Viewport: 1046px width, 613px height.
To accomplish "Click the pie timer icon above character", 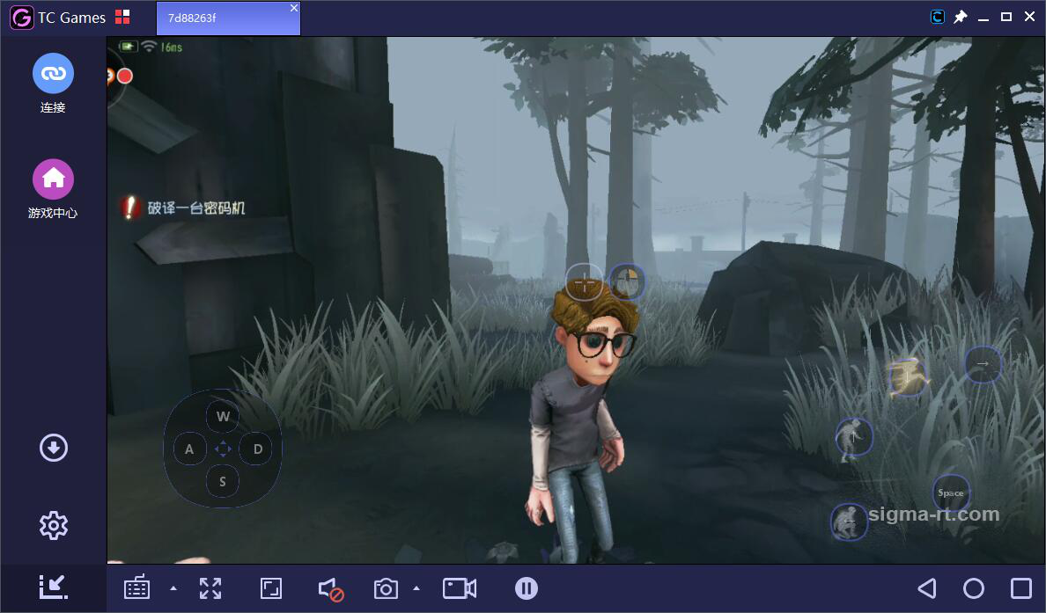I will click(626, 281).
